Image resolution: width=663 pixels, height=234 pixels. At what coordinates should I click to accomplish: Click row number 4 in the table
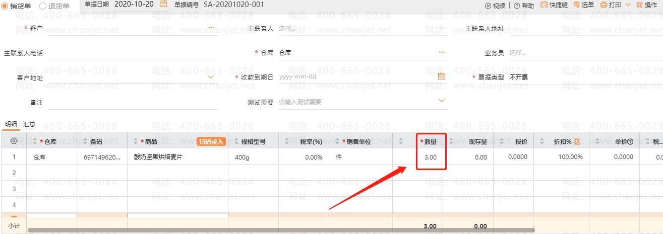(x=14, y=205)
